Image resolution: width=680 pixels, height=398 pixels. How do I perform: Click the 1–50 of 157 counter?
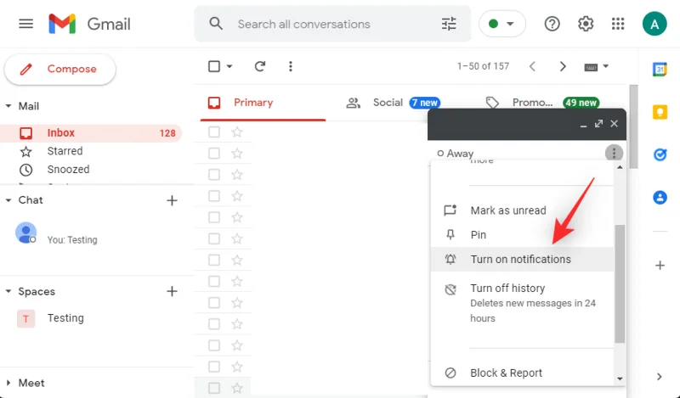point(483,66)
